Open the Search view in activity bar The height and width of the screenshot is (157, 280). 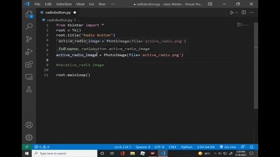pos(29,27)
